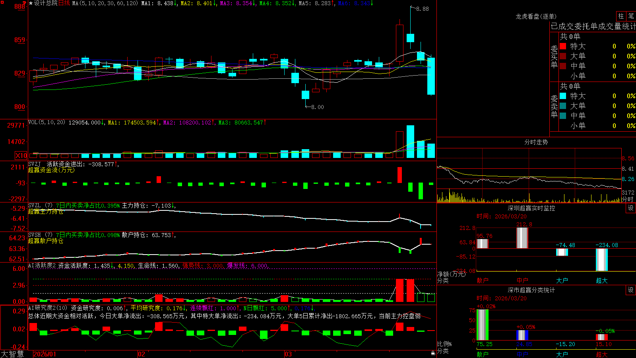Select 散户 in 深圳超赢实时监控 chart
Viewport: 636px width, 358px height.
(483, 280)
